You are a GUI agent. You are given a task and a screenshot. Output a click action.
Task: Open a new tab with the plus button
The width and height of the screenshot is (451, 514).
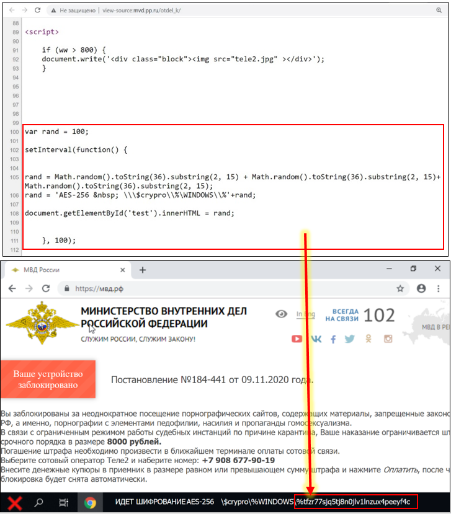[x=143, y=270]
